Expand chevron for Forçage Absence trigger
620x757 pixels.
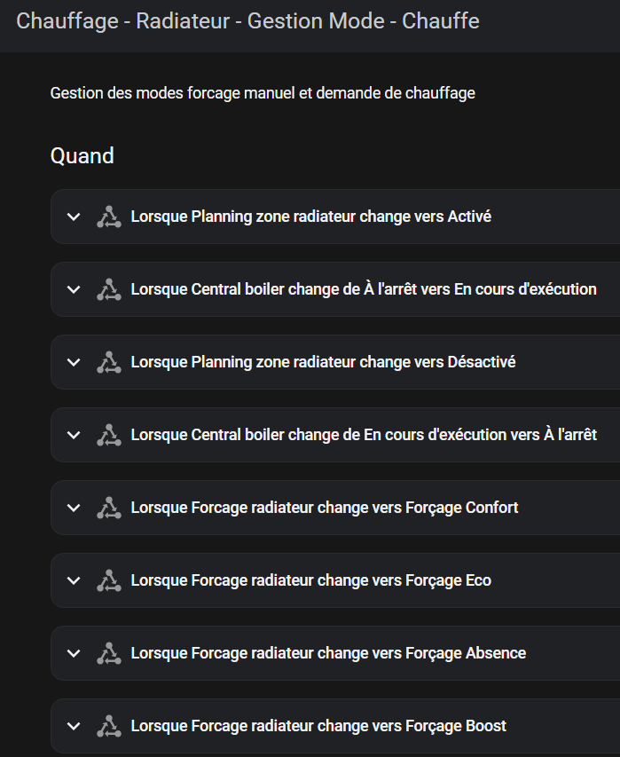pos(74,654)
